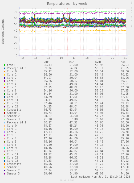Select Sensor 3 max value 72.80
134x183 pixels.
click(x=125, y=119)
